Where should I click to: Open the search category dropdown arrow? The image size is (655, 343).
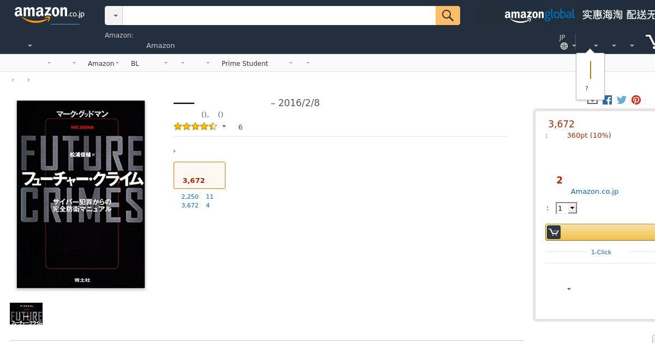coord(115,16)
